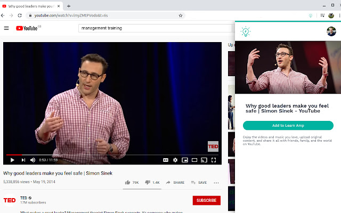Mute the video volume

[x=33, y=160]
